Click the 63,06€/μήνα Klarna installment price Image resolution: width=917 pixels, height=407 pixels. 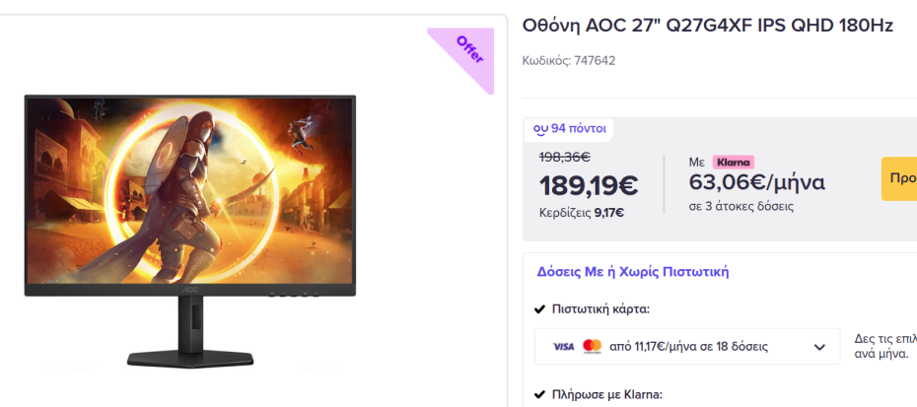tap(757, 182)
